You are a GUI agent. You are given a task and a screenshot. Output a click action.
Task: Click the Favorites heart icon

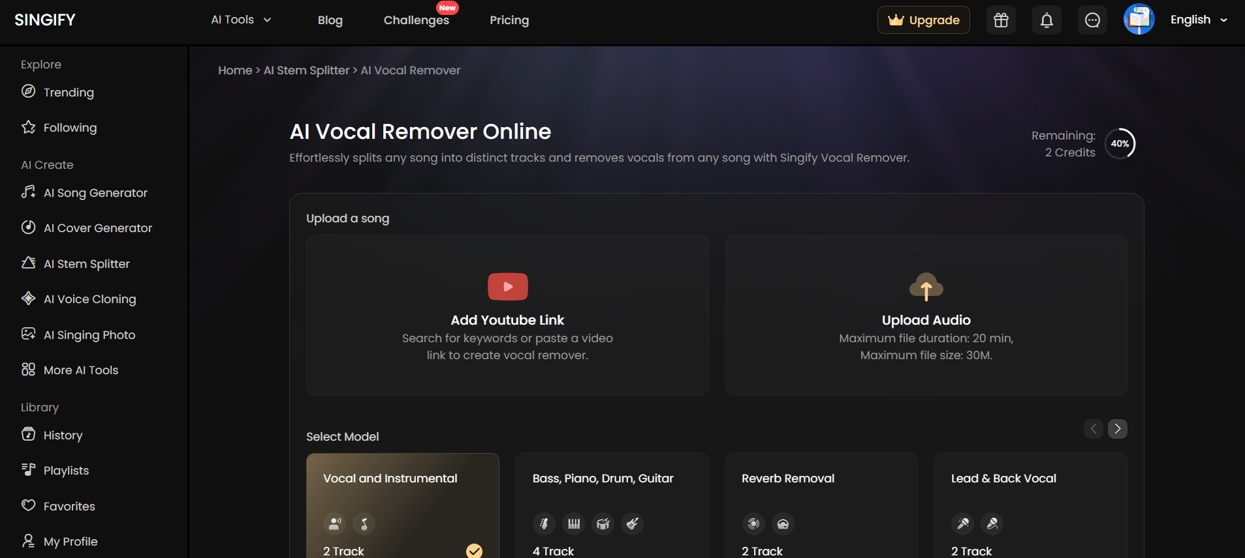pos(28,505)
